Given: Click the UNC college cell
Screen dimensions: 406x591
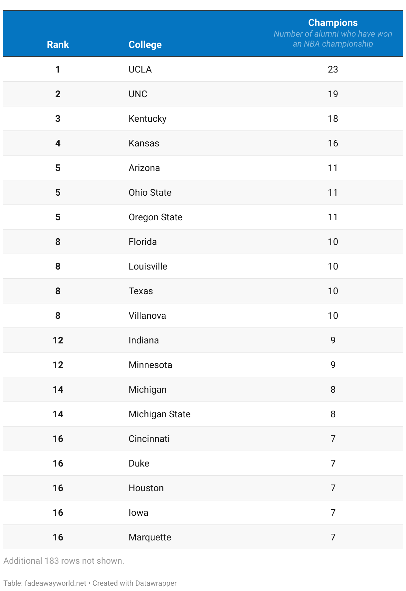Looking at the screenshot, I should (138, 94).
